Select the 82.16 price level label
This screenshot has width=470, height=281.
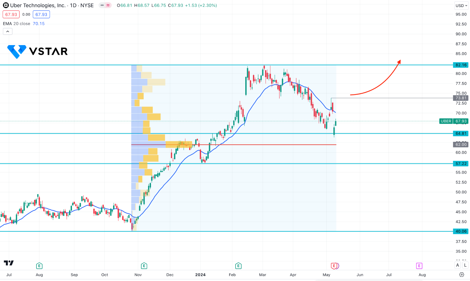tap(461, 65)
